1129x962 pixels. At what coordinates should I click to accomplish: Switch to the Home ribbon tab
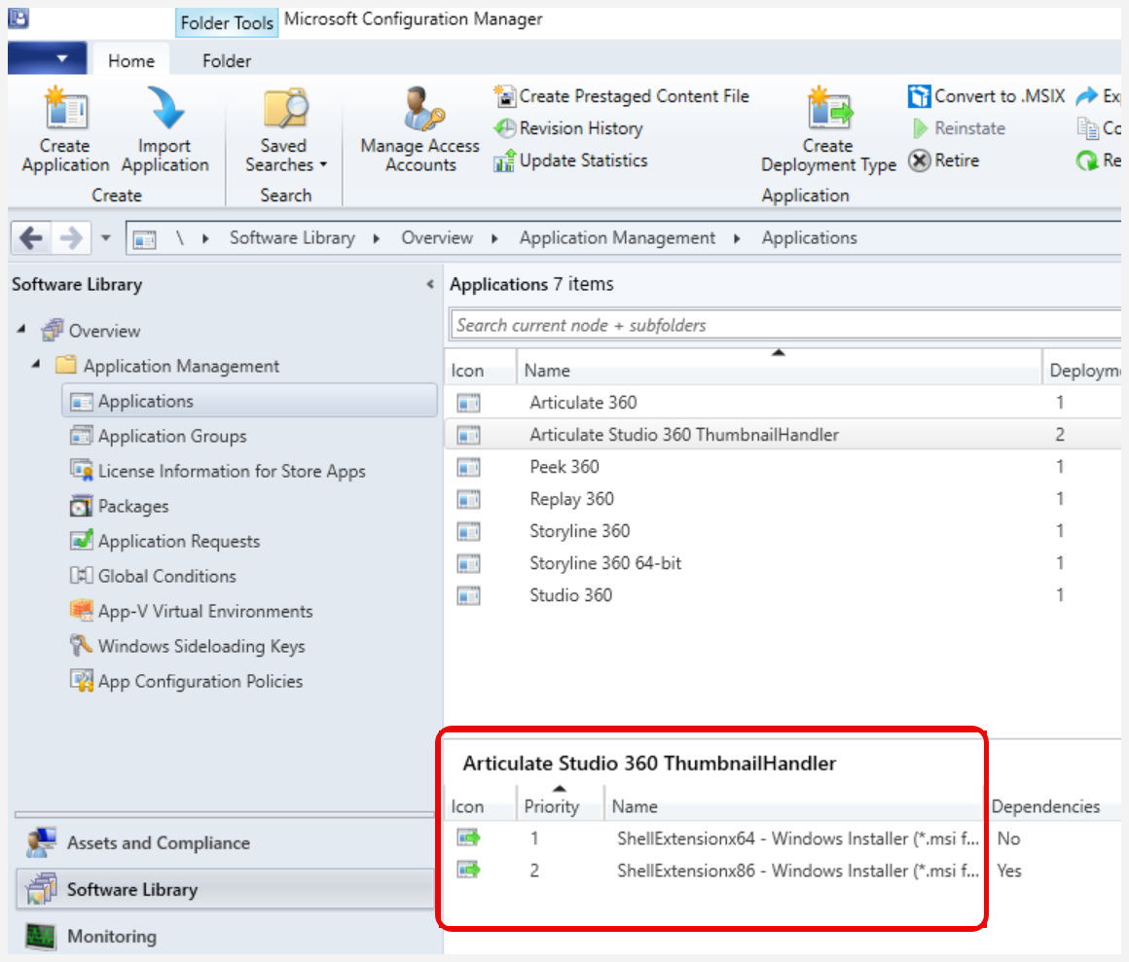pyautogui.click(x=131, y=60)
